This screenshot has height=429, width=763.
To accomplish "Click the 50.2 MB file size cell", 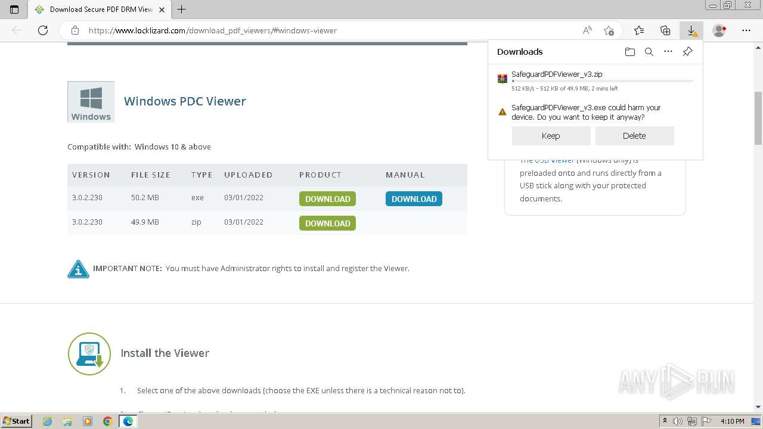I will [145, 198].
